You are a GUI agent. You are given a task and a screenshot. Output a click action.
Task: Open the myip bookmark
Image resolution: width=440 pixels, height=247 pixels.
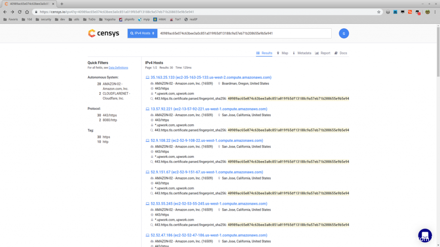click(x=144, y=19)
